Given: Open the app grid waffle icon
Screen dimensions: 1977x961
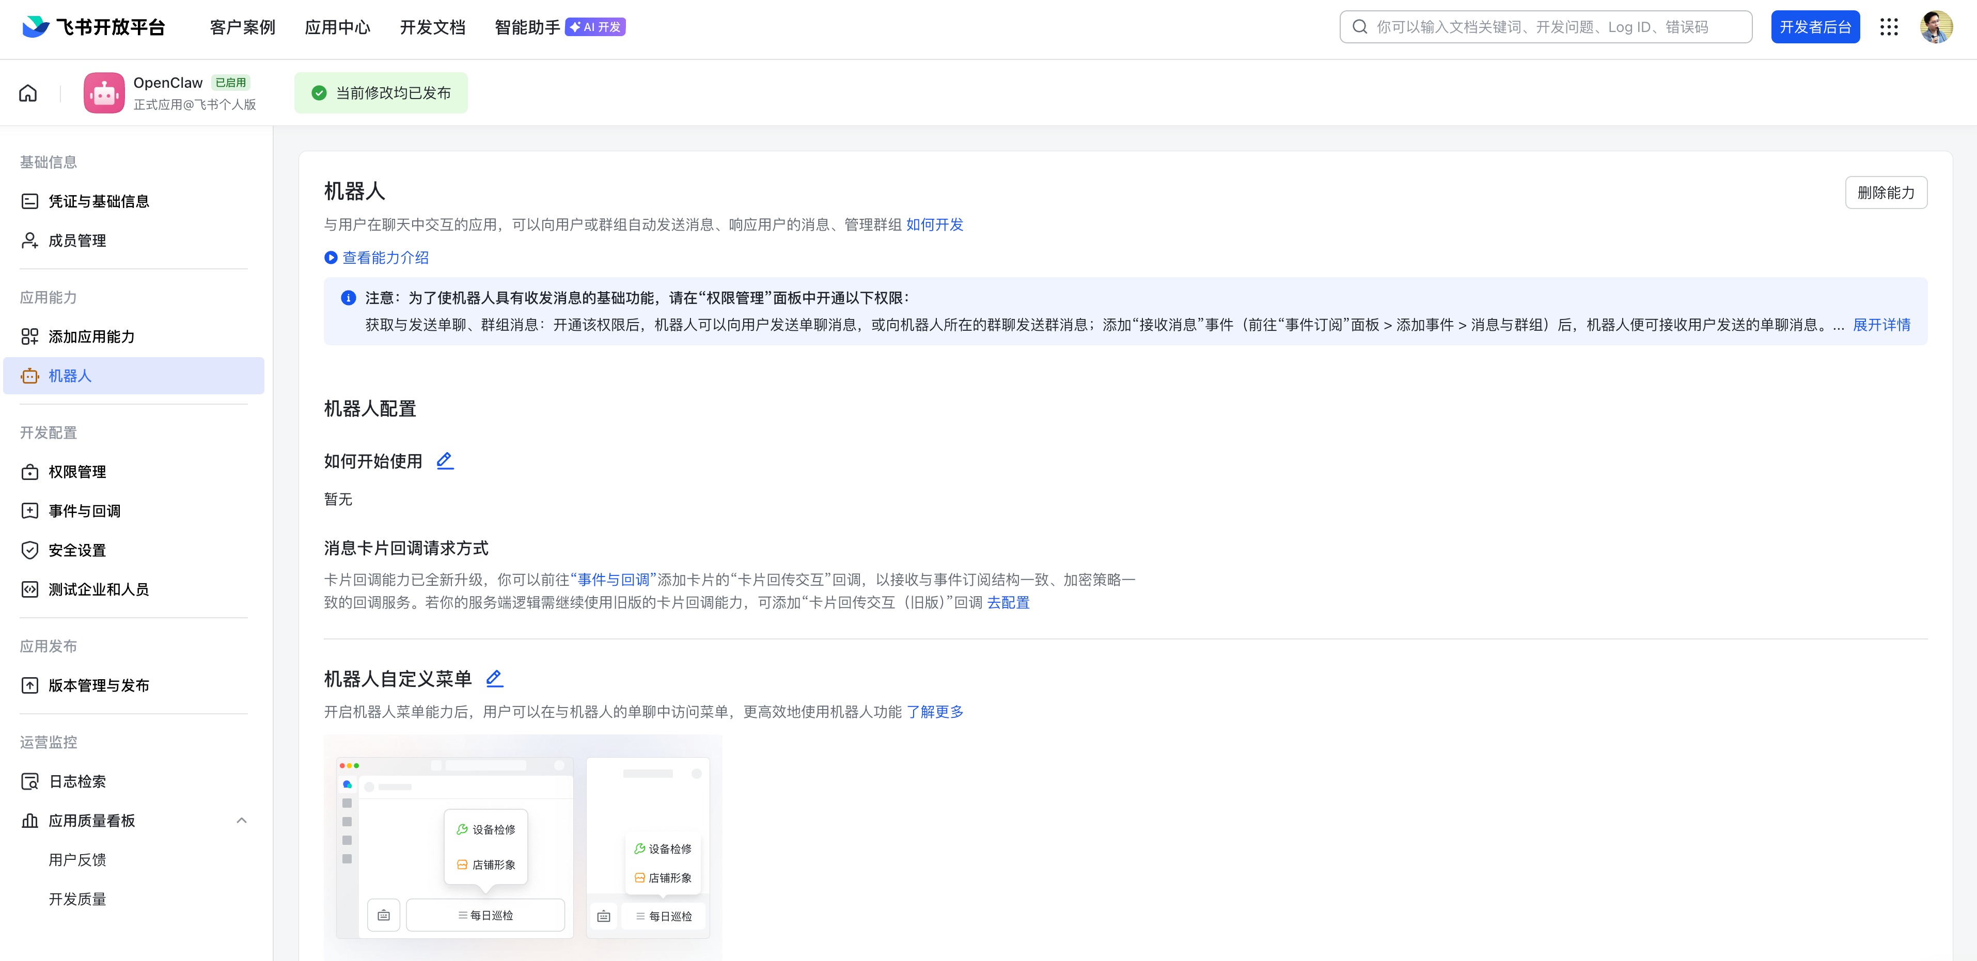Looking at the screenshot, I should (x=1890, y=27).
